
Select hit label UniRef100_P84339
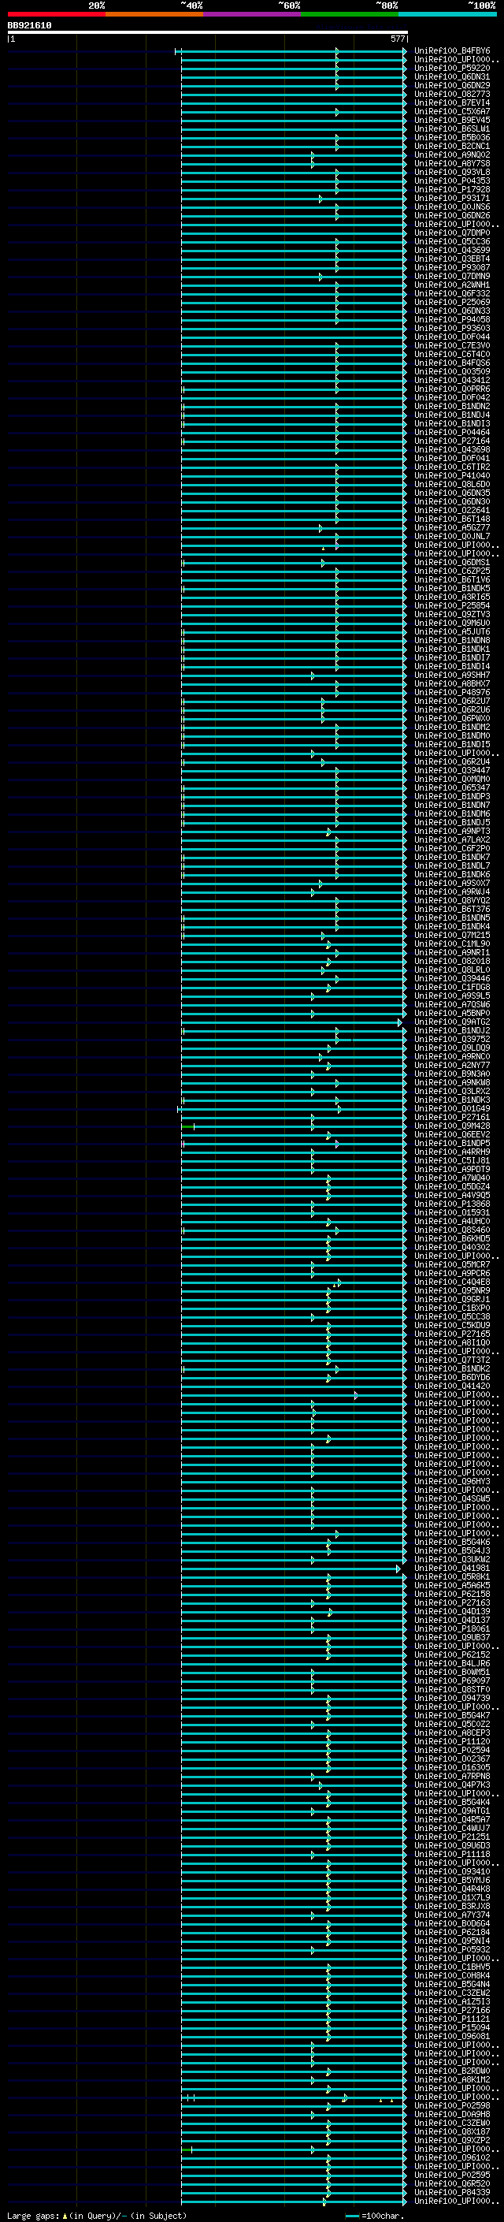[452, 2192]
